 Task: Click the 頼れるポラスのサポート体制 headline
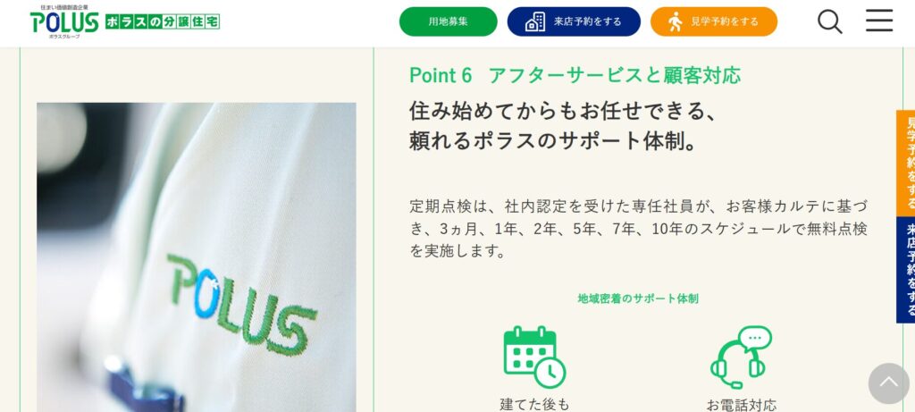coord(553,142)
